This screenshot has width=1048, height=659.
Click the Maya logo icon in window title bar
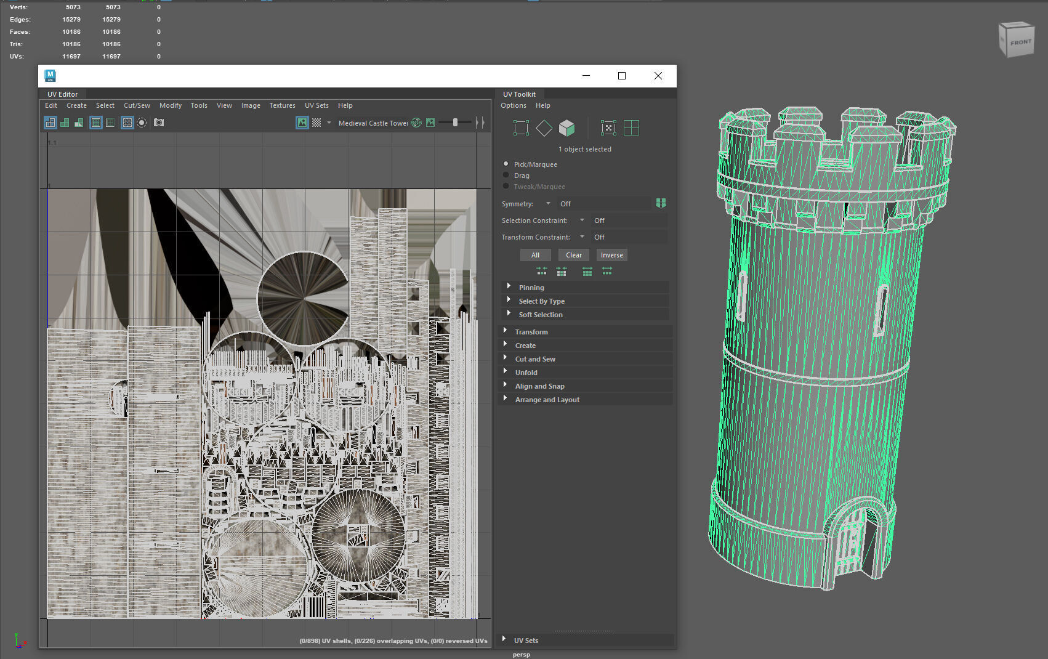click(x=50, y=76)
